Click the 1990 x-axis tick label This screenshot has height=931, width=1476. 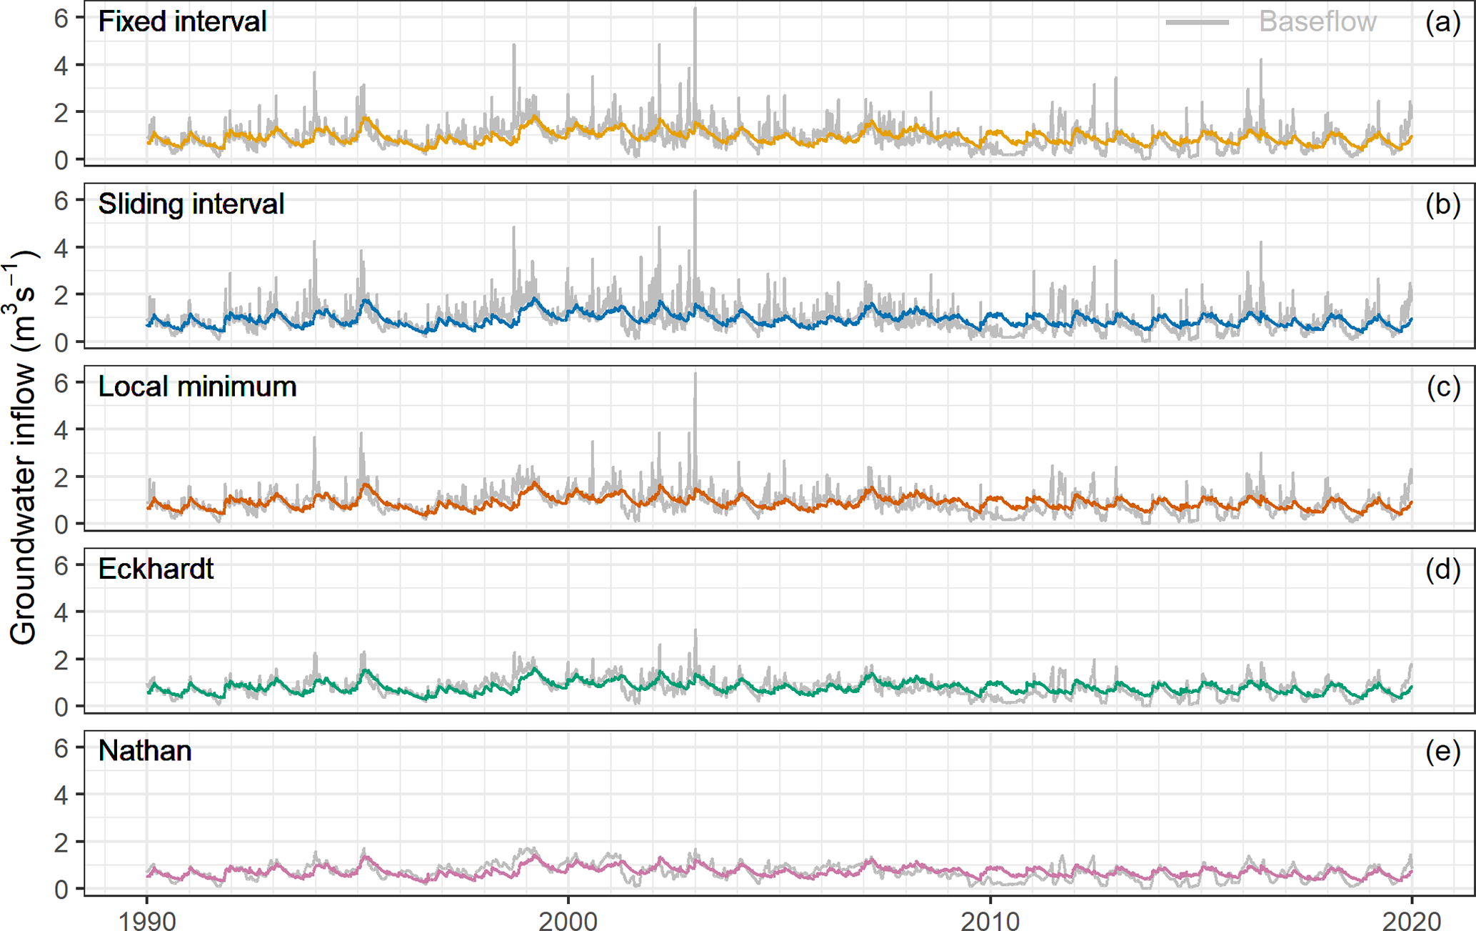pyautogui.click(x=146, y=920)
